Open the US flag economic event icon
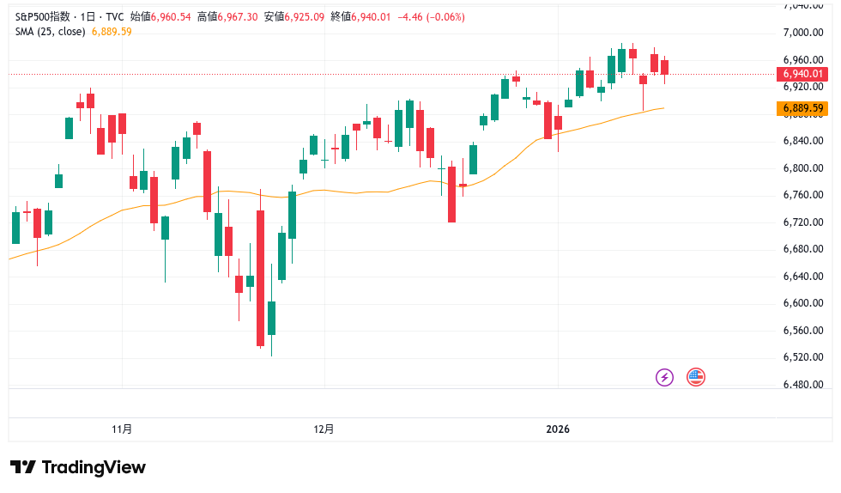Viewport: 841px width, 493px height. point(696,377)
